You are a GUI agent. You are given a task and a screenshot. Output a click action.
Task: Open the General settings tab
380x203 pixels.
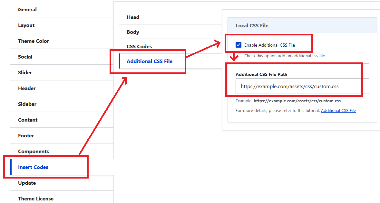pyautogui.click(x=27, y=10)
